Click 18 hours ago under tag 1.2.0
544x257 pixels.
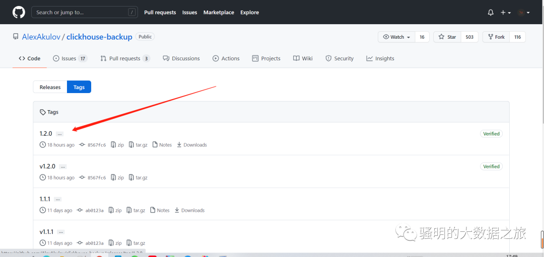pos(57,145)
